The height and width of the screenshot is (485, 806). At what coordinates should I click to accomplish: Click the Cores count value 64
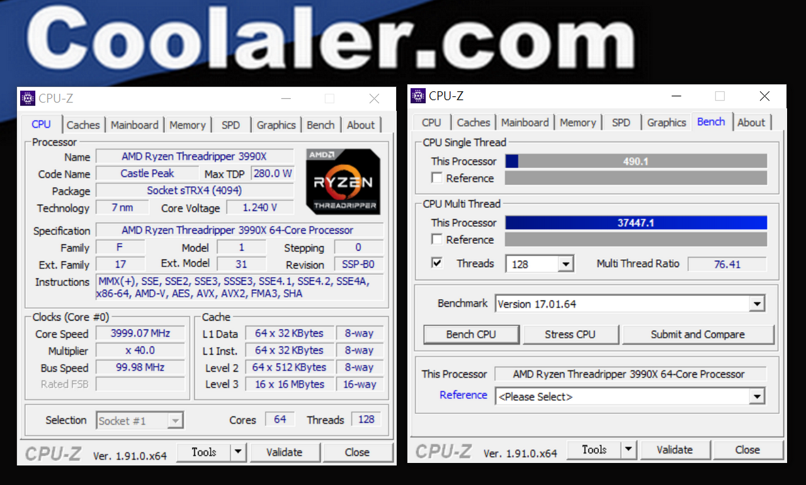click(x=280, y=420)
